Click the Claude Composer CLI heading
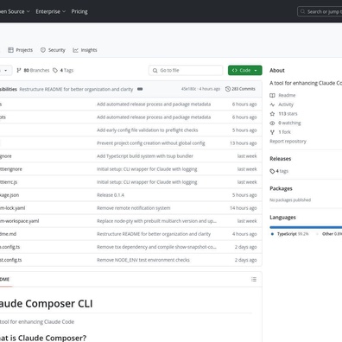342x342 pixels. click(x=47, y=303)
